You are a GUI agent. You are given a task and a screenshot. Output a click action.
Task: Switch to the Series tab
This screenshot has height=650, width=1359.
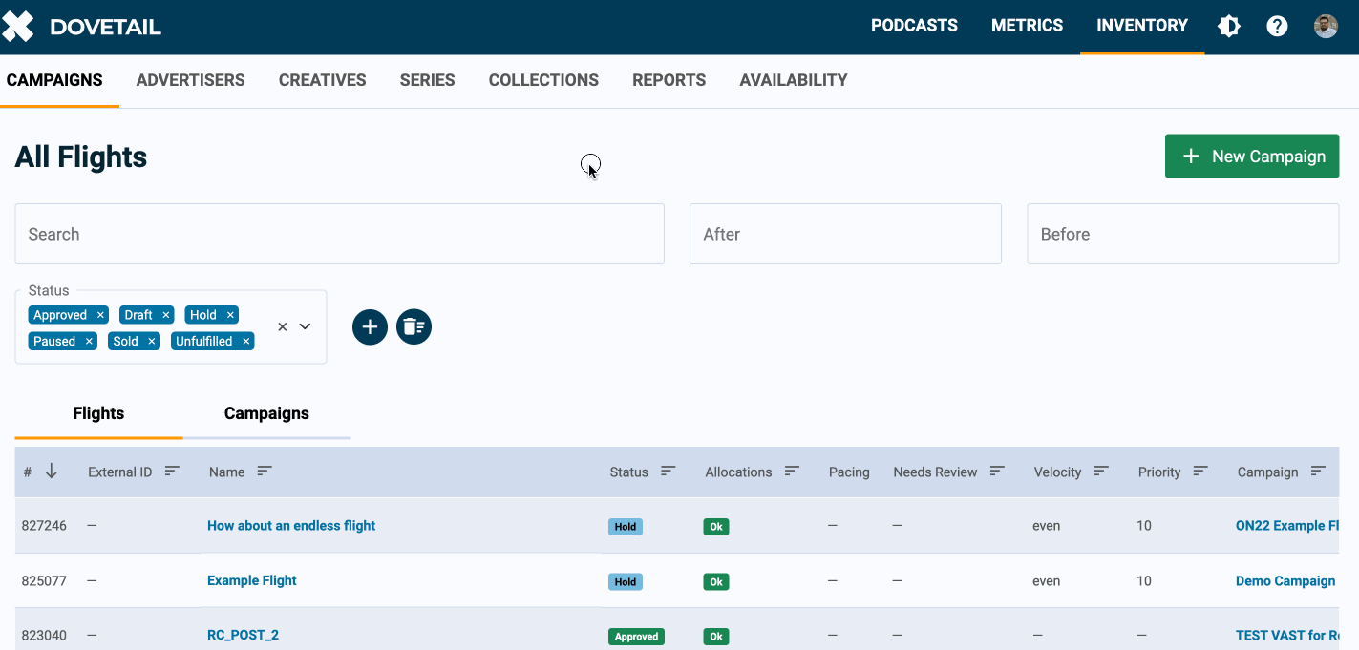click(427, 80)
